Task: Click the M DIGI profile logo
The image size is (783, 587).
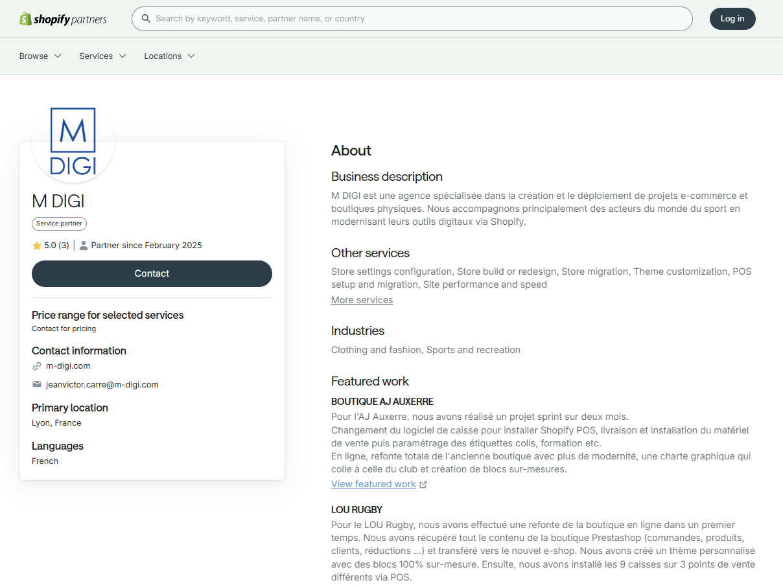Action: 73,141
